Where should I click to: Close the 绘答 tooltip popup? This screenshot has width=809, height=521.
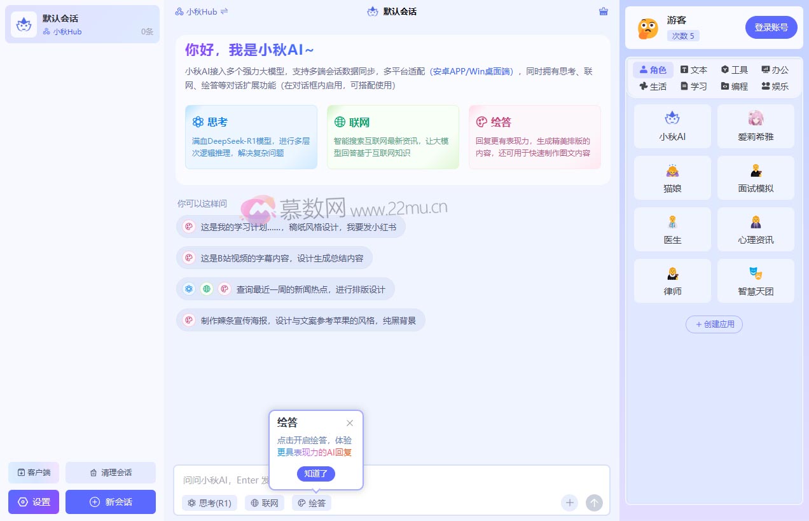(350, 423)
